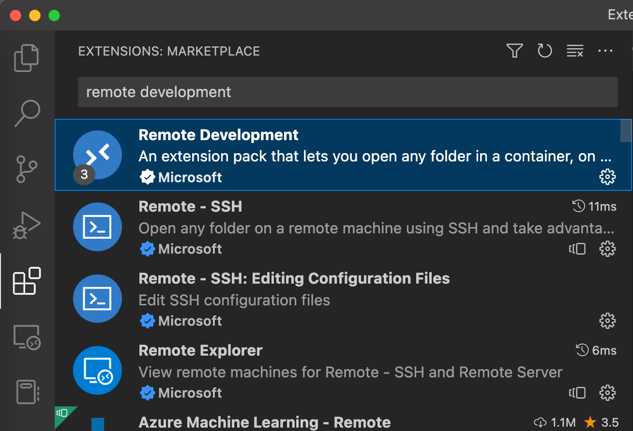
Task: Click the extension search input field
Action: tap(347, 92)
